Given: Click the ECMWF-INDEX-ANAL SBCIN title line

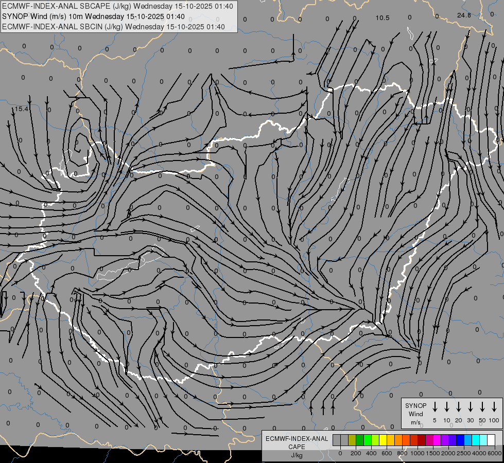Looking at the screenshot, I should (x=113, y=27).
